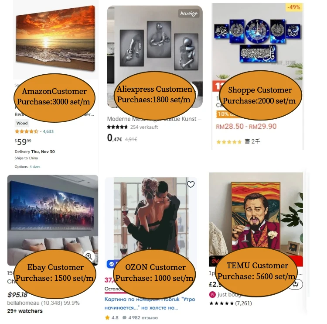Open the 4 sizes options link
The height and width of the screenshot is (324, 327).
click(35, 167)
